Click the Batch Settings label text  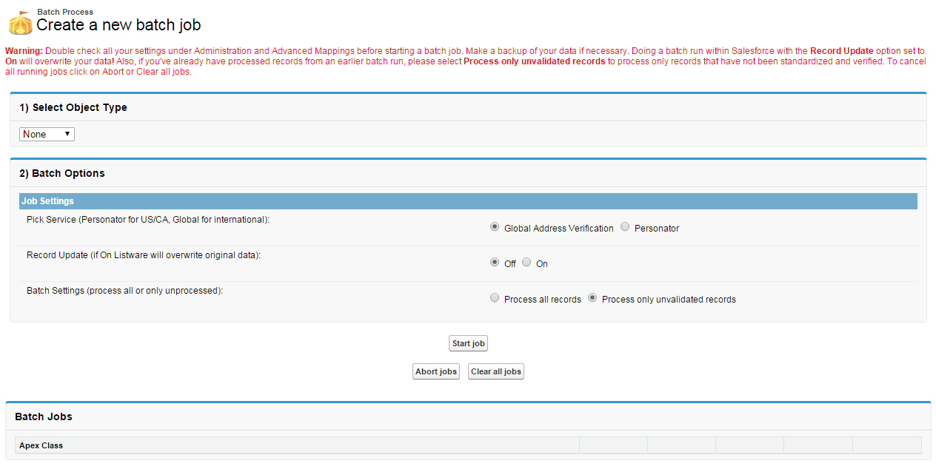[124, 291]
